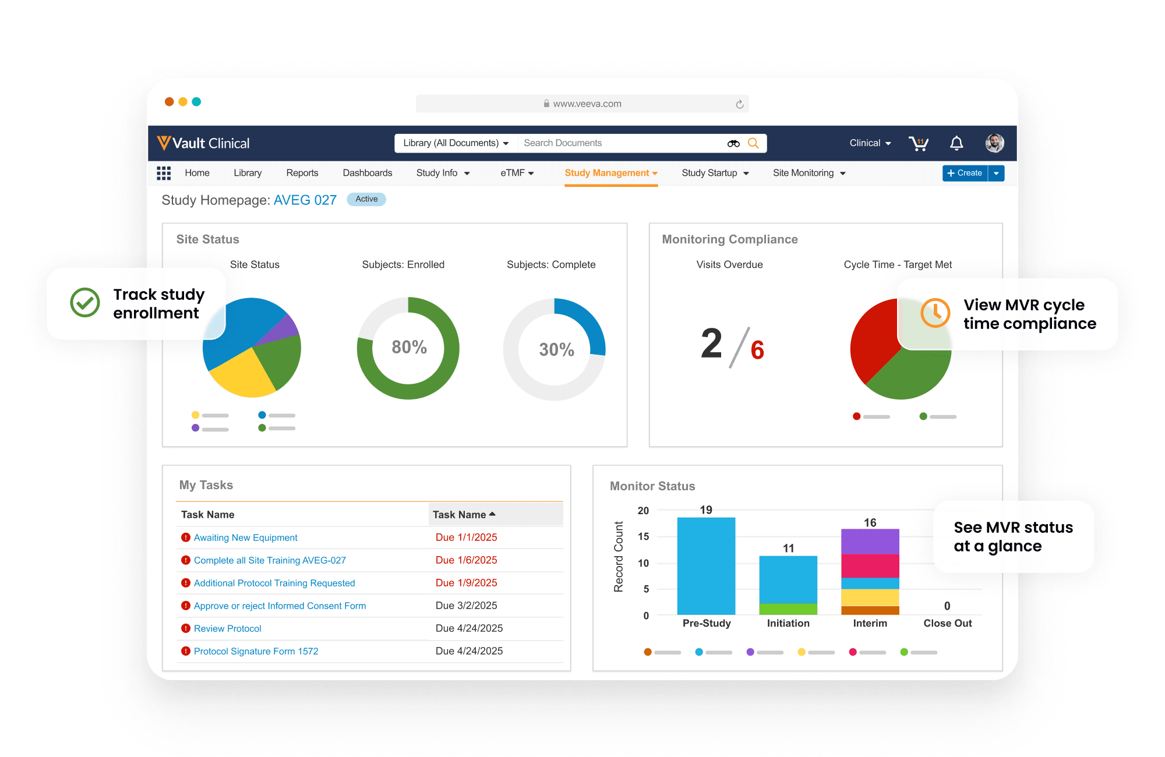Click the pink legend dot under Monitor Status chart
1165x757 pixels.
tap(853, 652)
